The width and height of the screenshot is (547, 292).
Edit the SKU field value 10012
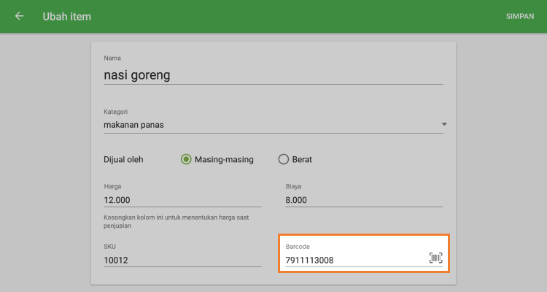pyautogui.click(x=182, y=260)
